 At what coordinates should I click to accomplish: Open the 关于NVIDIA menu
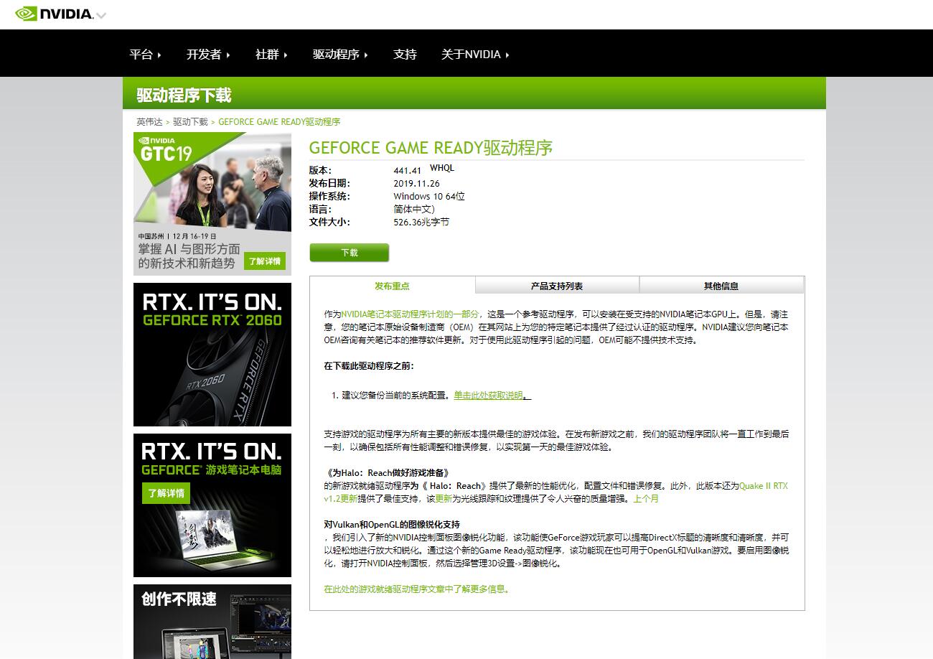point(475,54)
